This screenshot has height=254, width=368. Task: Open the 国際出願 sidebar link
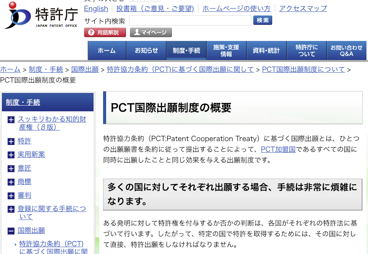pos(31,231)
